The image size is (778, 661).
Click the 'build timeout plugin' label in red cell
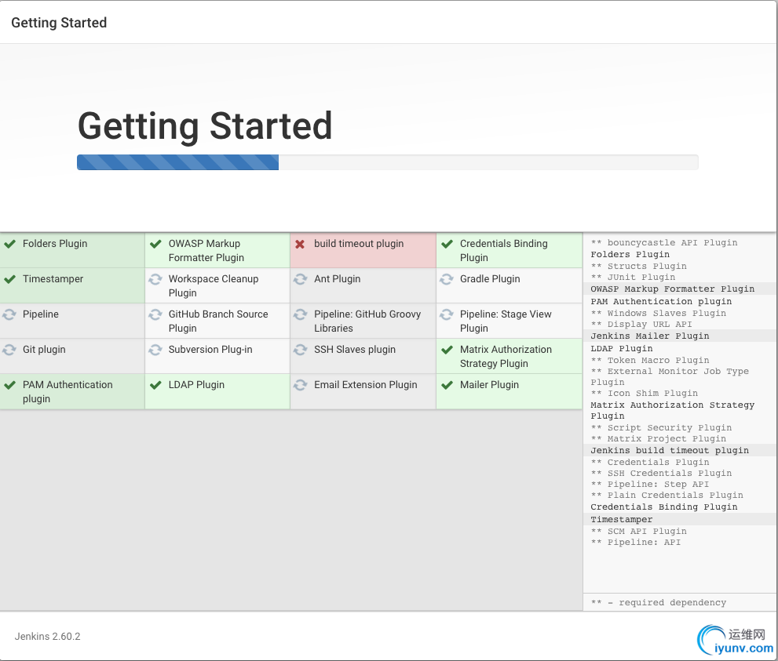359,243
